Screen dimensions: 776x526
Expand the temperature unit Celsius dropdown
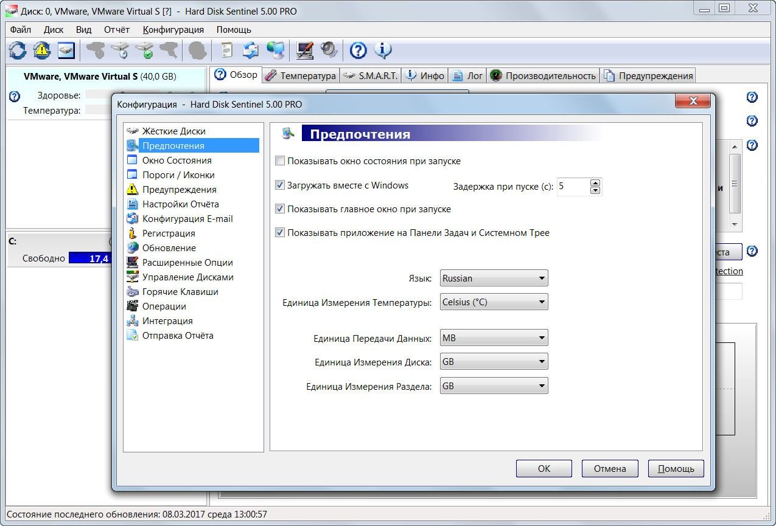[494, 302]
